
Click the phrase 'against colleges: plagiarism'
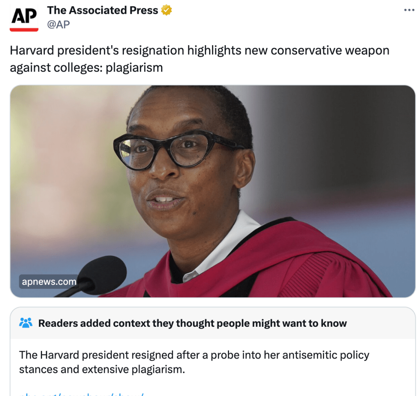(x=86, y=68)
